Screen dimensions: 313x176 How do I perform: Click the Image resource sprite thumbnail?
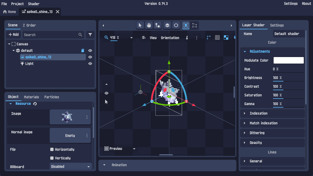(x=67, y=117)
